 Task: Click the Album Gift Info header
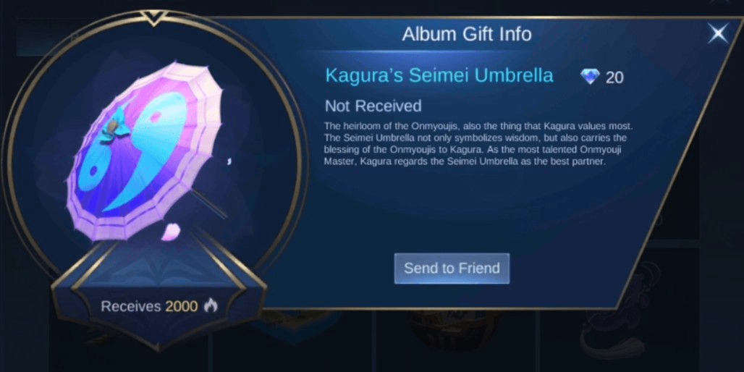[467, 34]
